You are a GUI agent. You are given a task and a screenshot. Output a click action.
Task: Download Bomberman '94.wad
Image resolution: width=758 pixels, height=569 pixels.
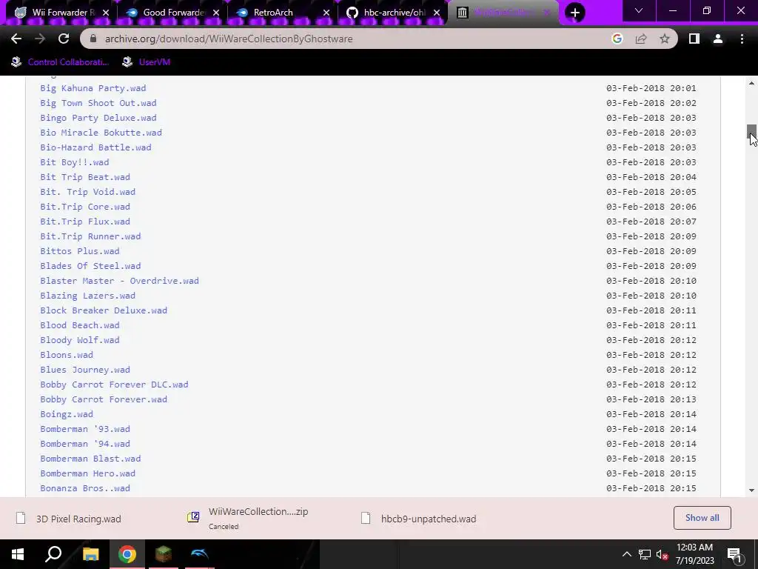click(85, 444)
